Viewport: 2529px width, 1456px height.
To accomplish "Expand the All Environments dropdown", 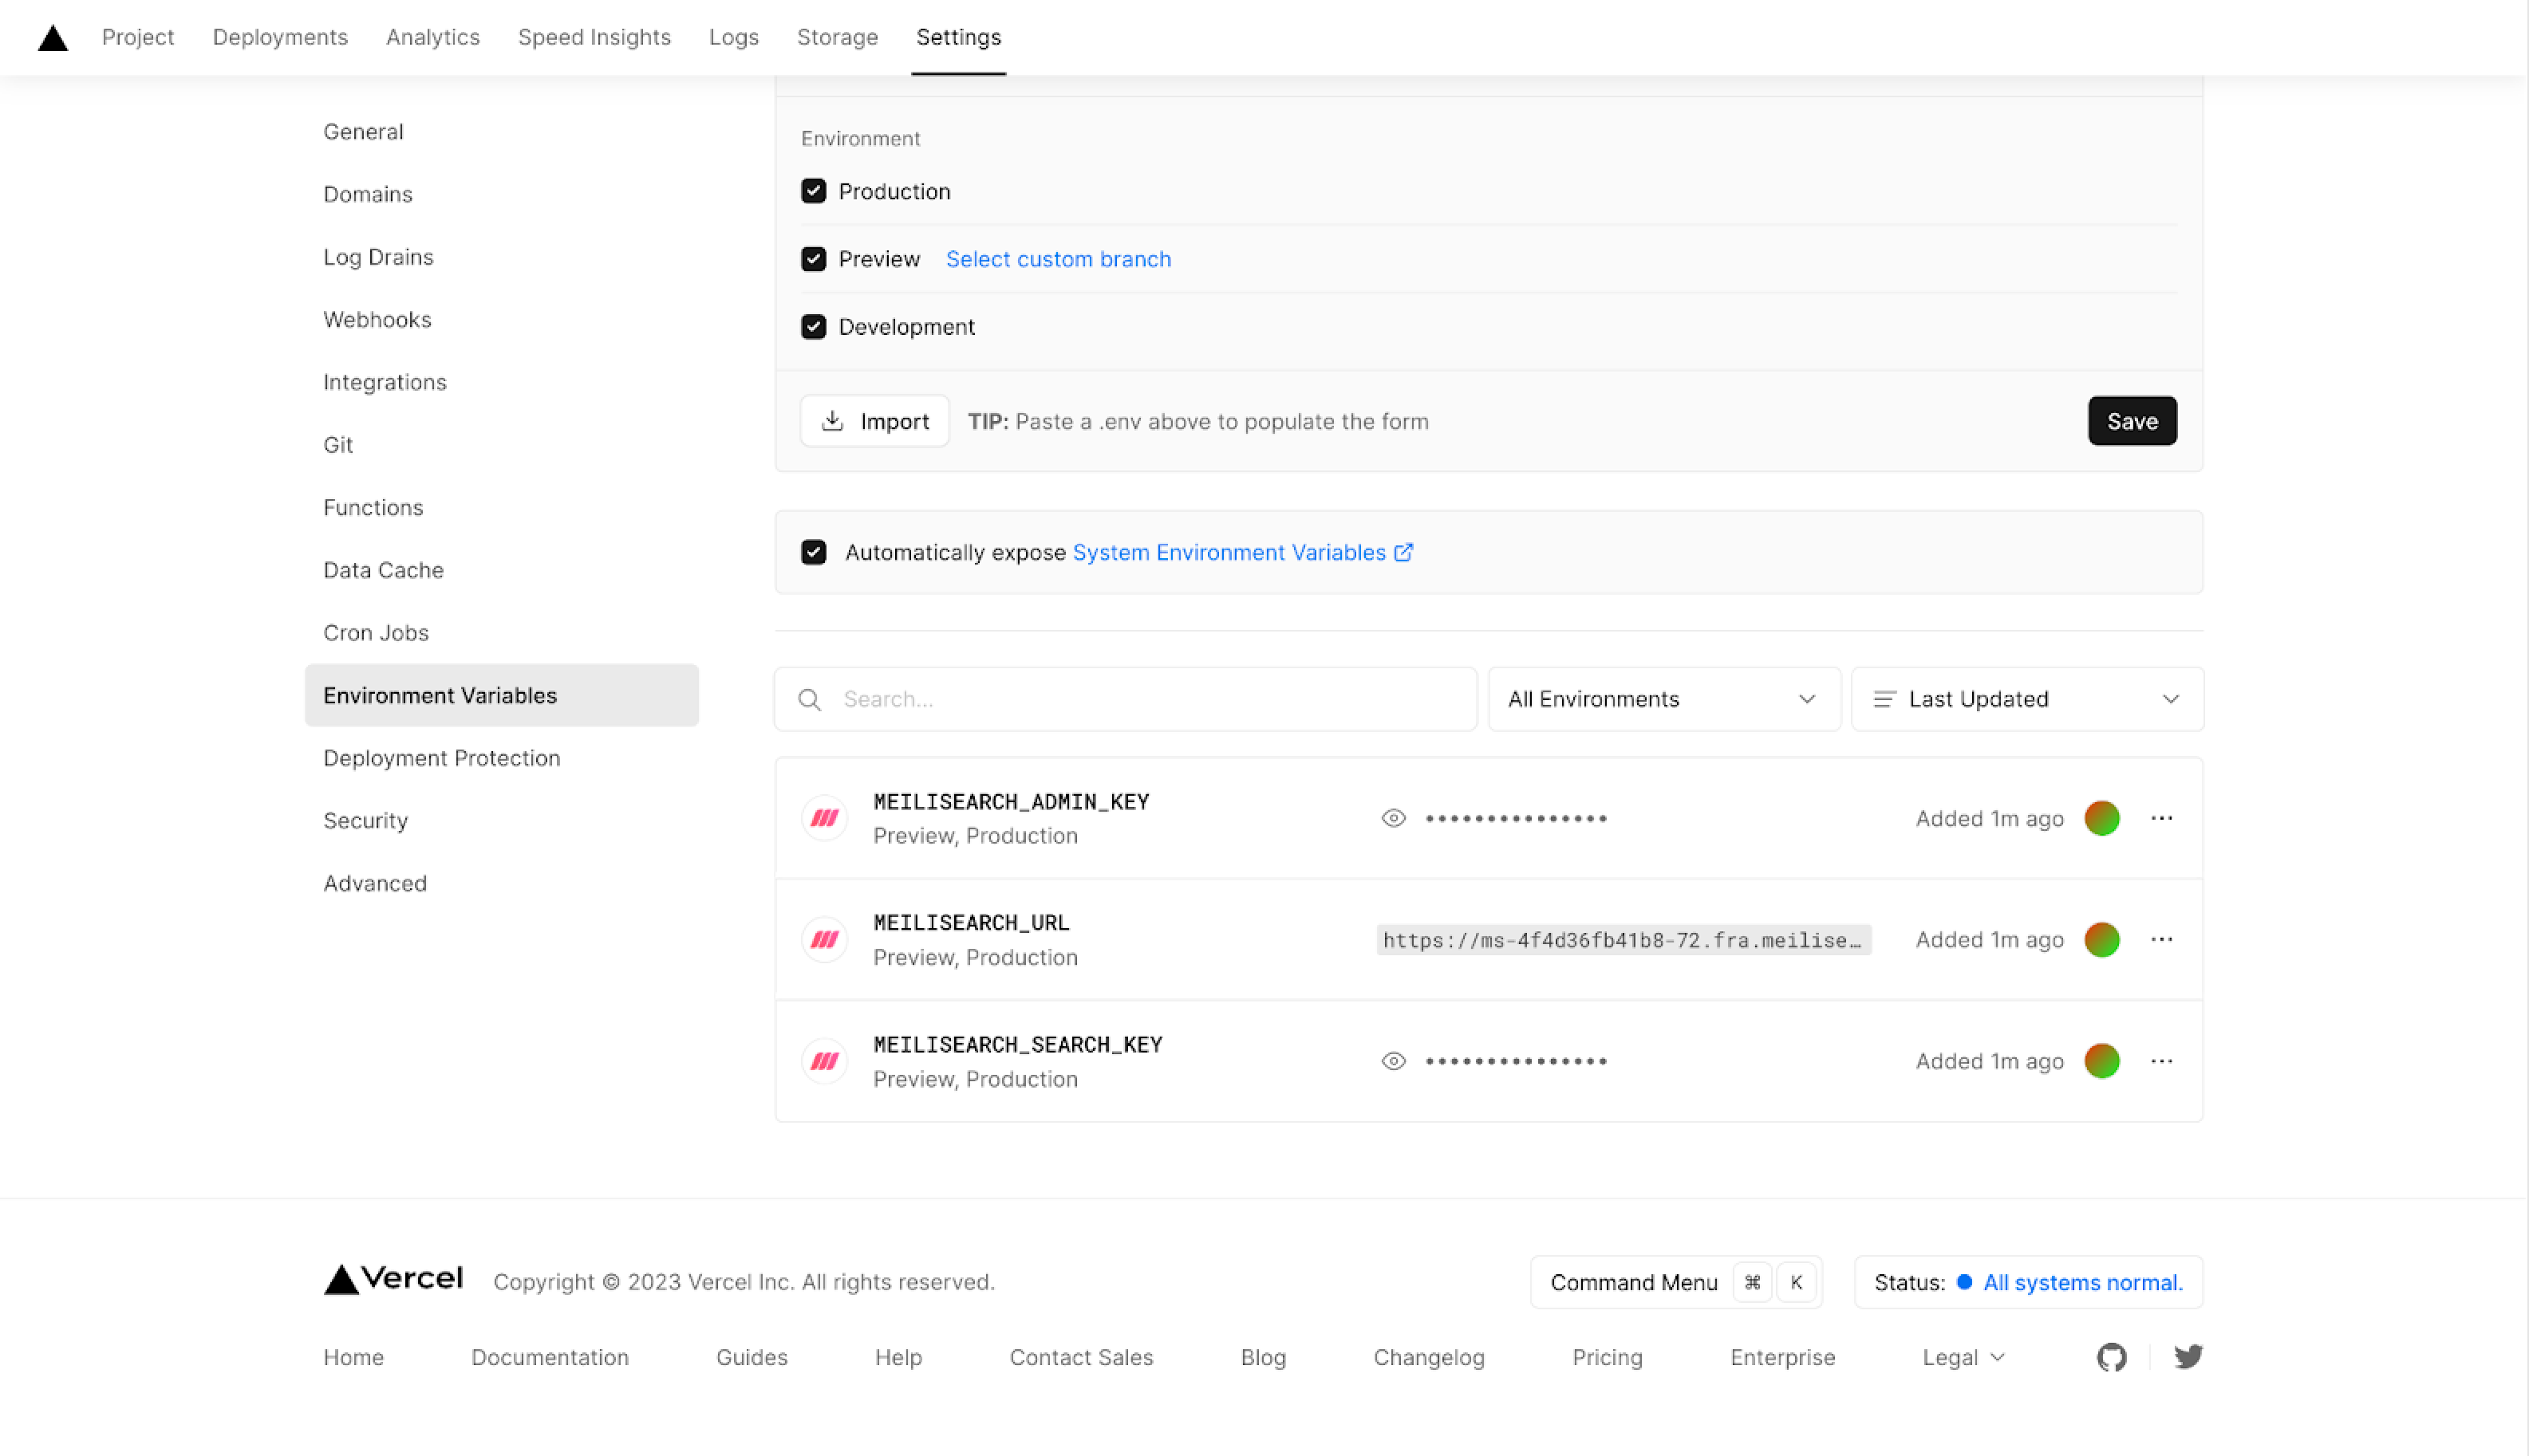I will pos(1663,699).
